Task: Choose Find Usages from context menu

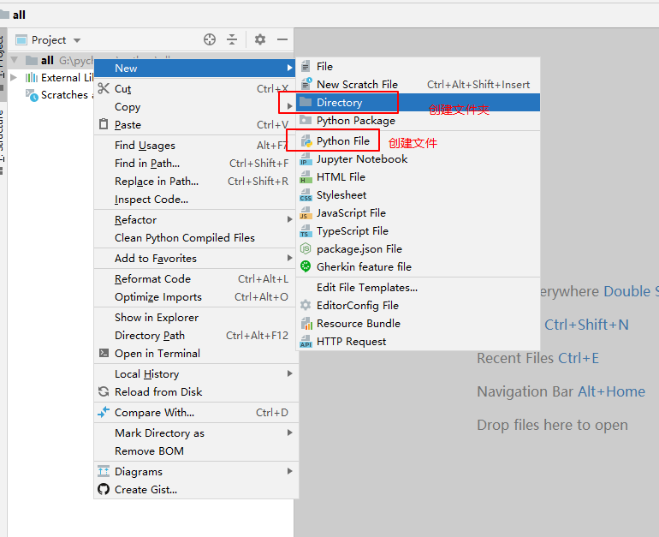Action: point(196,145)
